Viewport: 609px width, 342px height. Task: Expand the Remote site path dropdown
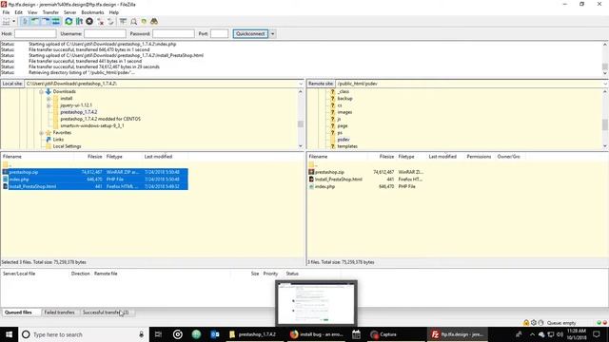[x=605, y=84]
